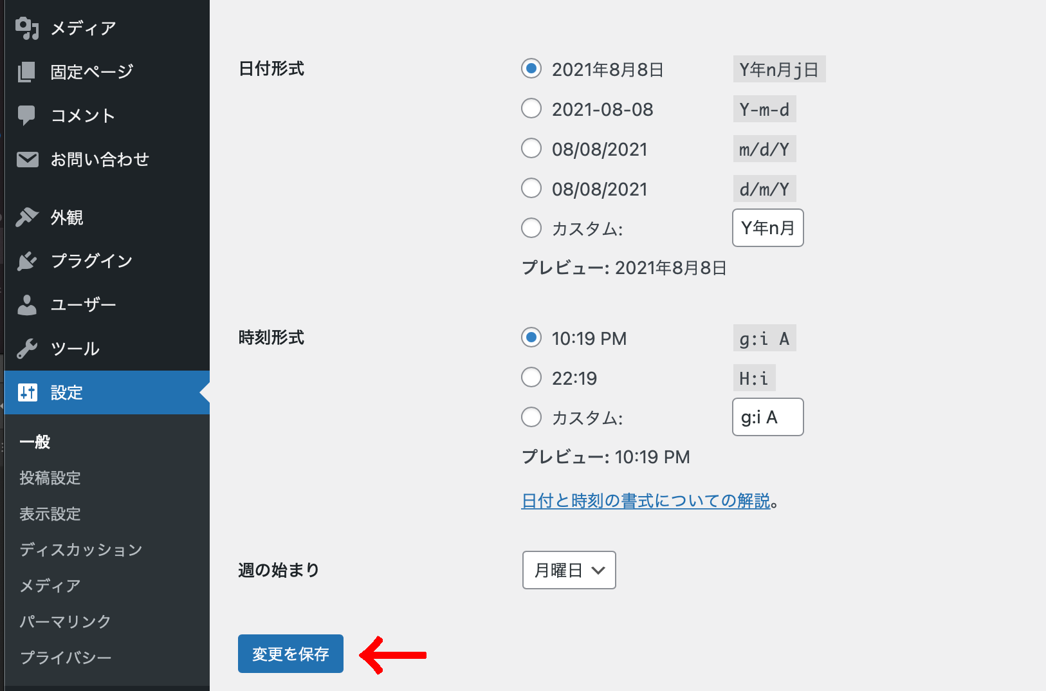The height and width of the screenshot is (691, 1046).
Task: Open the プライバシー submenu
Action: (x=66, y=658)
